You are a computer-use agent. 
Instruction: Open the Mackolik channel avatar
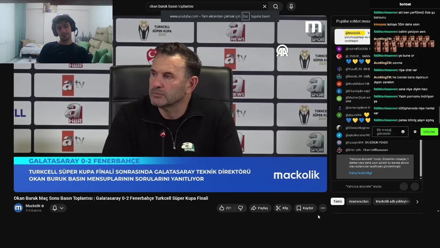pyautogui.click(x=18, y=208)
